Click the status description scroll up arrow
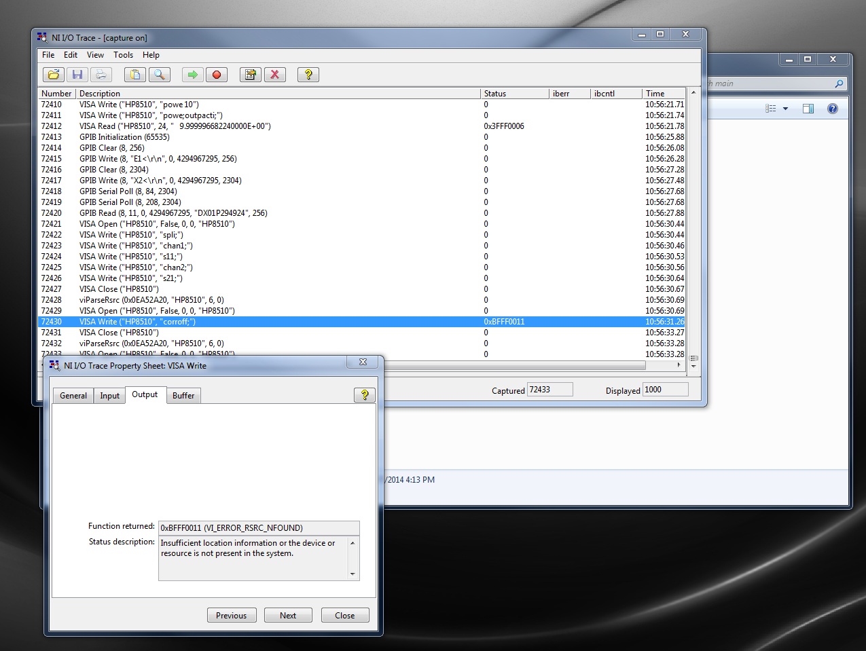 [353, 542]
